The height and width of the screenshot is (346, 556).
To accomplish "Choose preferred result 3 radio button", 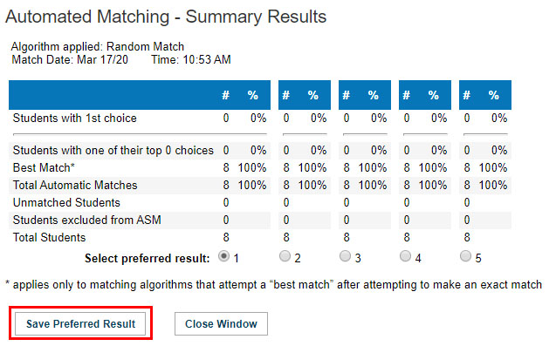I will click(x=345, y=255).
